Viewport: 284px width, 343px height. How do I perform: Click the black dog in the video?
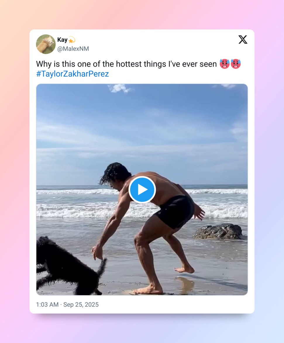58,263
